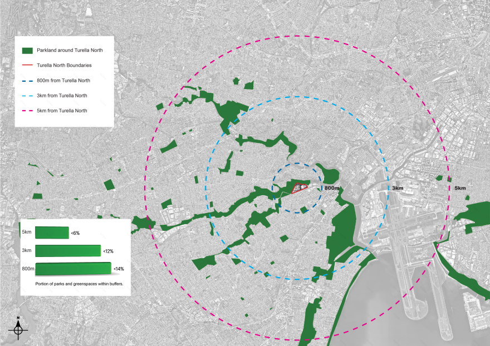Click the "3km from Turella North" legend label
This screenshot has height=346, width=490.
coord(62,96)
